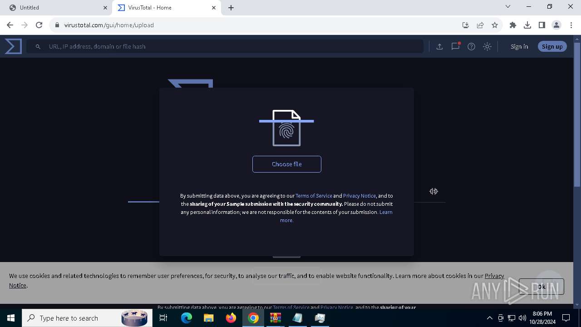Click the Sign in link
Viewport: 581px width, 327px height.
519,46
